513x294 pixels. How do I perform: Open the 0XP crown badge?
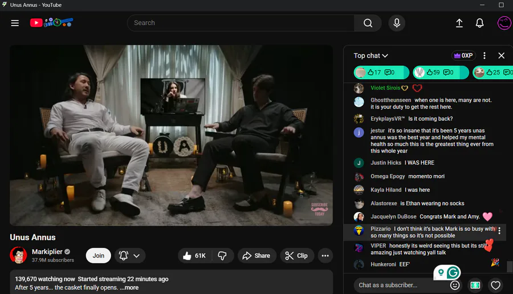tap(463, 56)
